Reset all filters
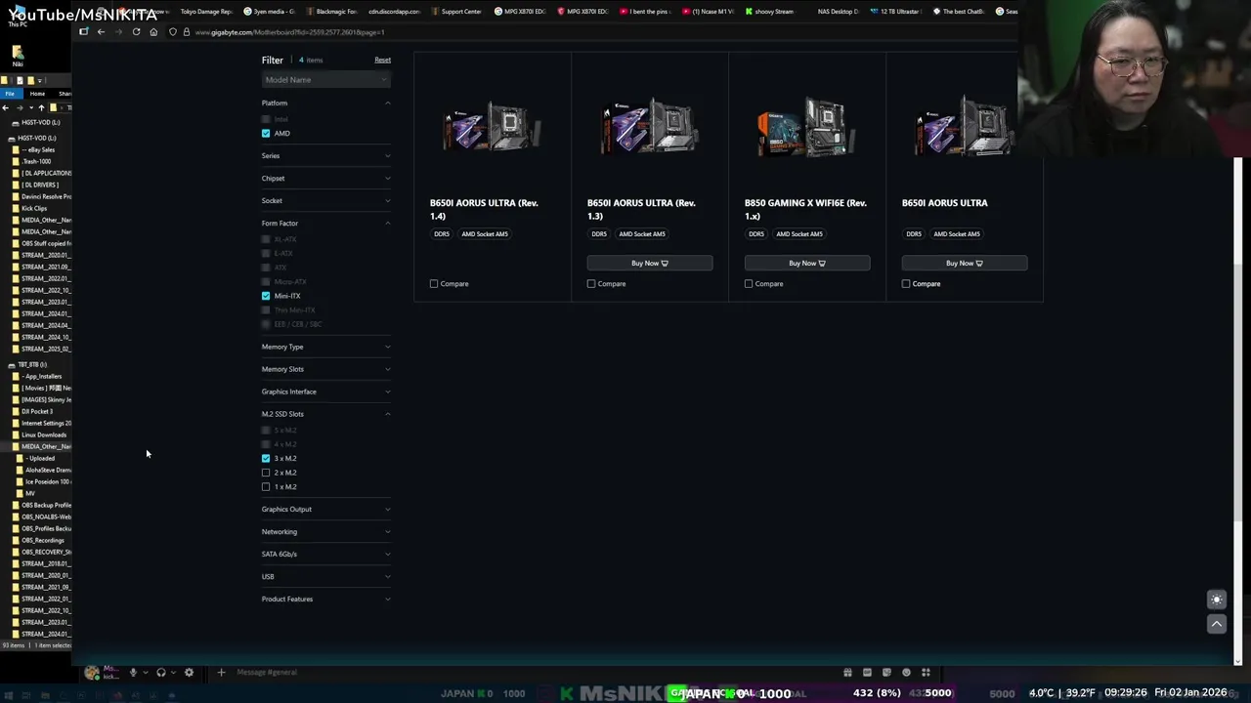The image size is (1251, 703). 382,60
